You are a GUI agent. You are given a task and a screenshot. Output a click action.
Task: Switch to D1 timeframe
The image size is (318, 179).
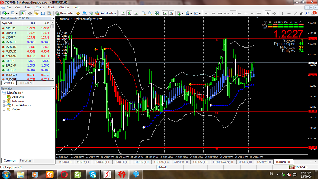point(246,13)
